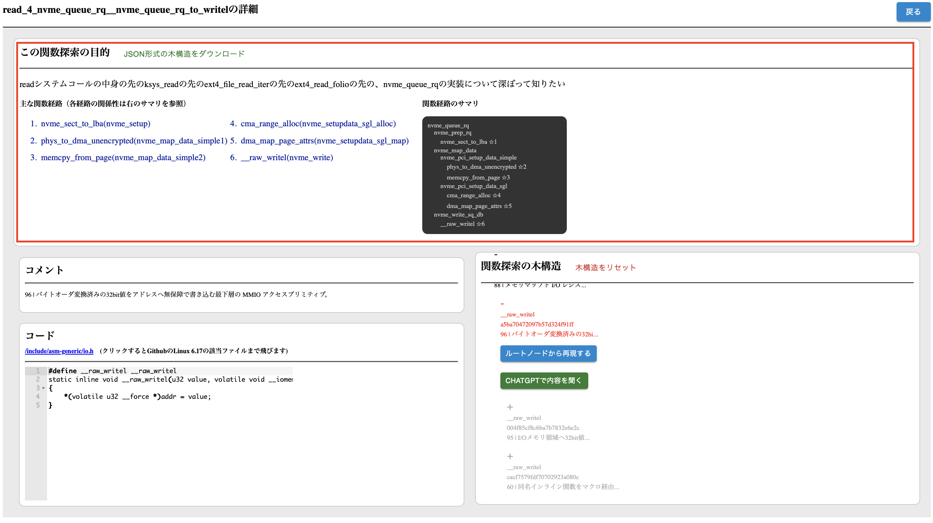
Task: Open the /include/asm-generic/io.h source link
Action: [59, 351]
